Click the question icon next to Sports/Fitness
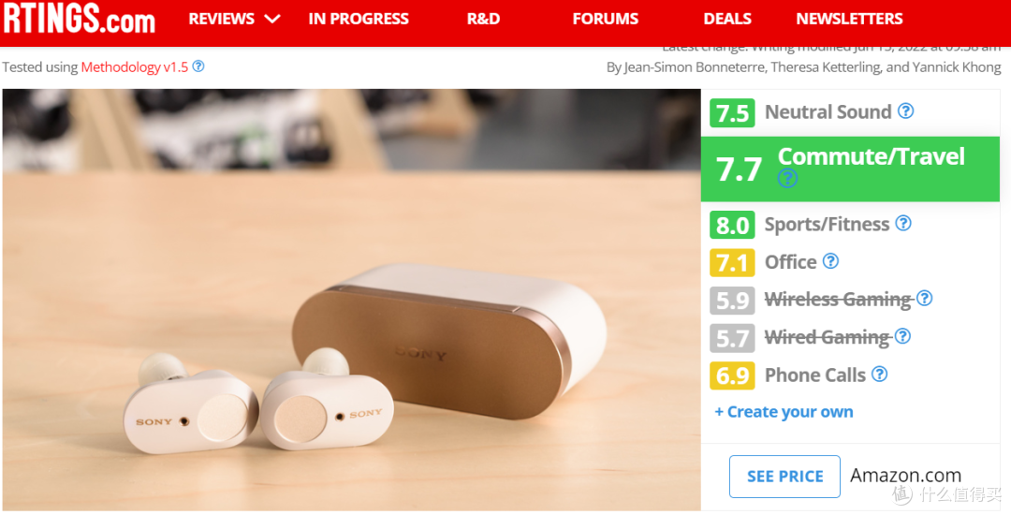The image size is (1011, 515). (x=904, y=223)
